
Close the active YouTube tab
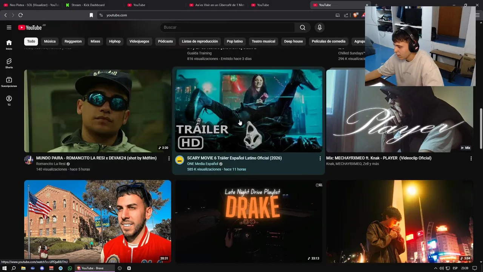[x=367, y=5]
